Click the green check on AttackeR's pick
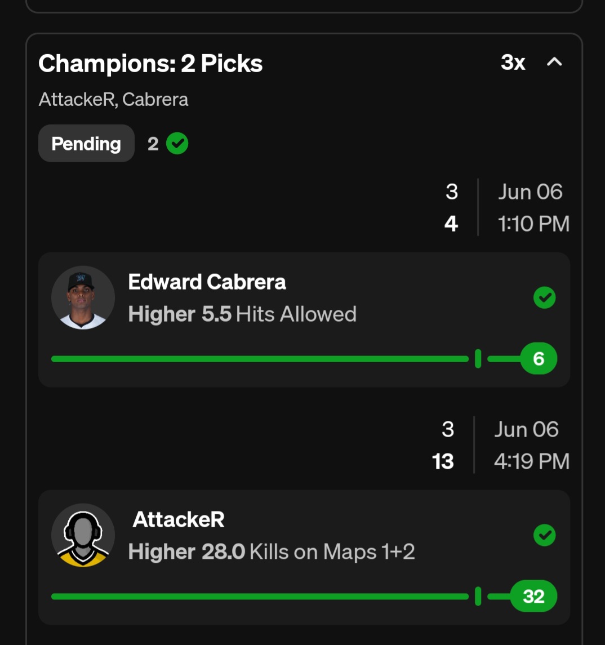This screenshot has height=645, width=605. click(x=544, y=535)
